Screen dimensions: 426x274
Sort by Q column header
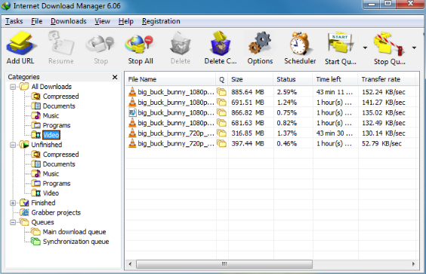(222, 79)
